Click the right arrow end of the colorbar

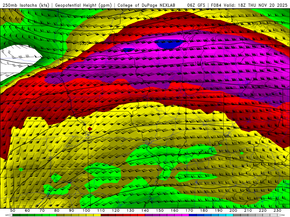coord(281,215)
